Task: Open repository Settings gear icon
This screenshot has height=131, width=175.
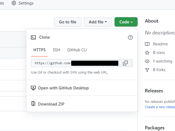Action: pyautogui.click(x=14, y=3)
